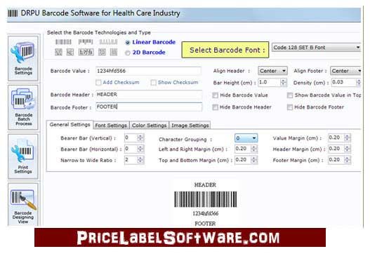The image size is (370, 256).
Task: Enable the Add Checksum checkbox
Action: pos(98,83)
